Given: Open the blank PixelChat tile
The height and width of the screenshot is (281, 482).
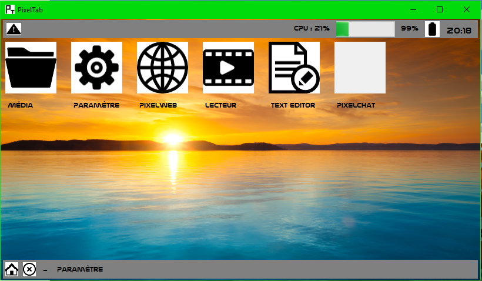Looking at the screenshot, I should pyautogui.click(x=360, y=68).
